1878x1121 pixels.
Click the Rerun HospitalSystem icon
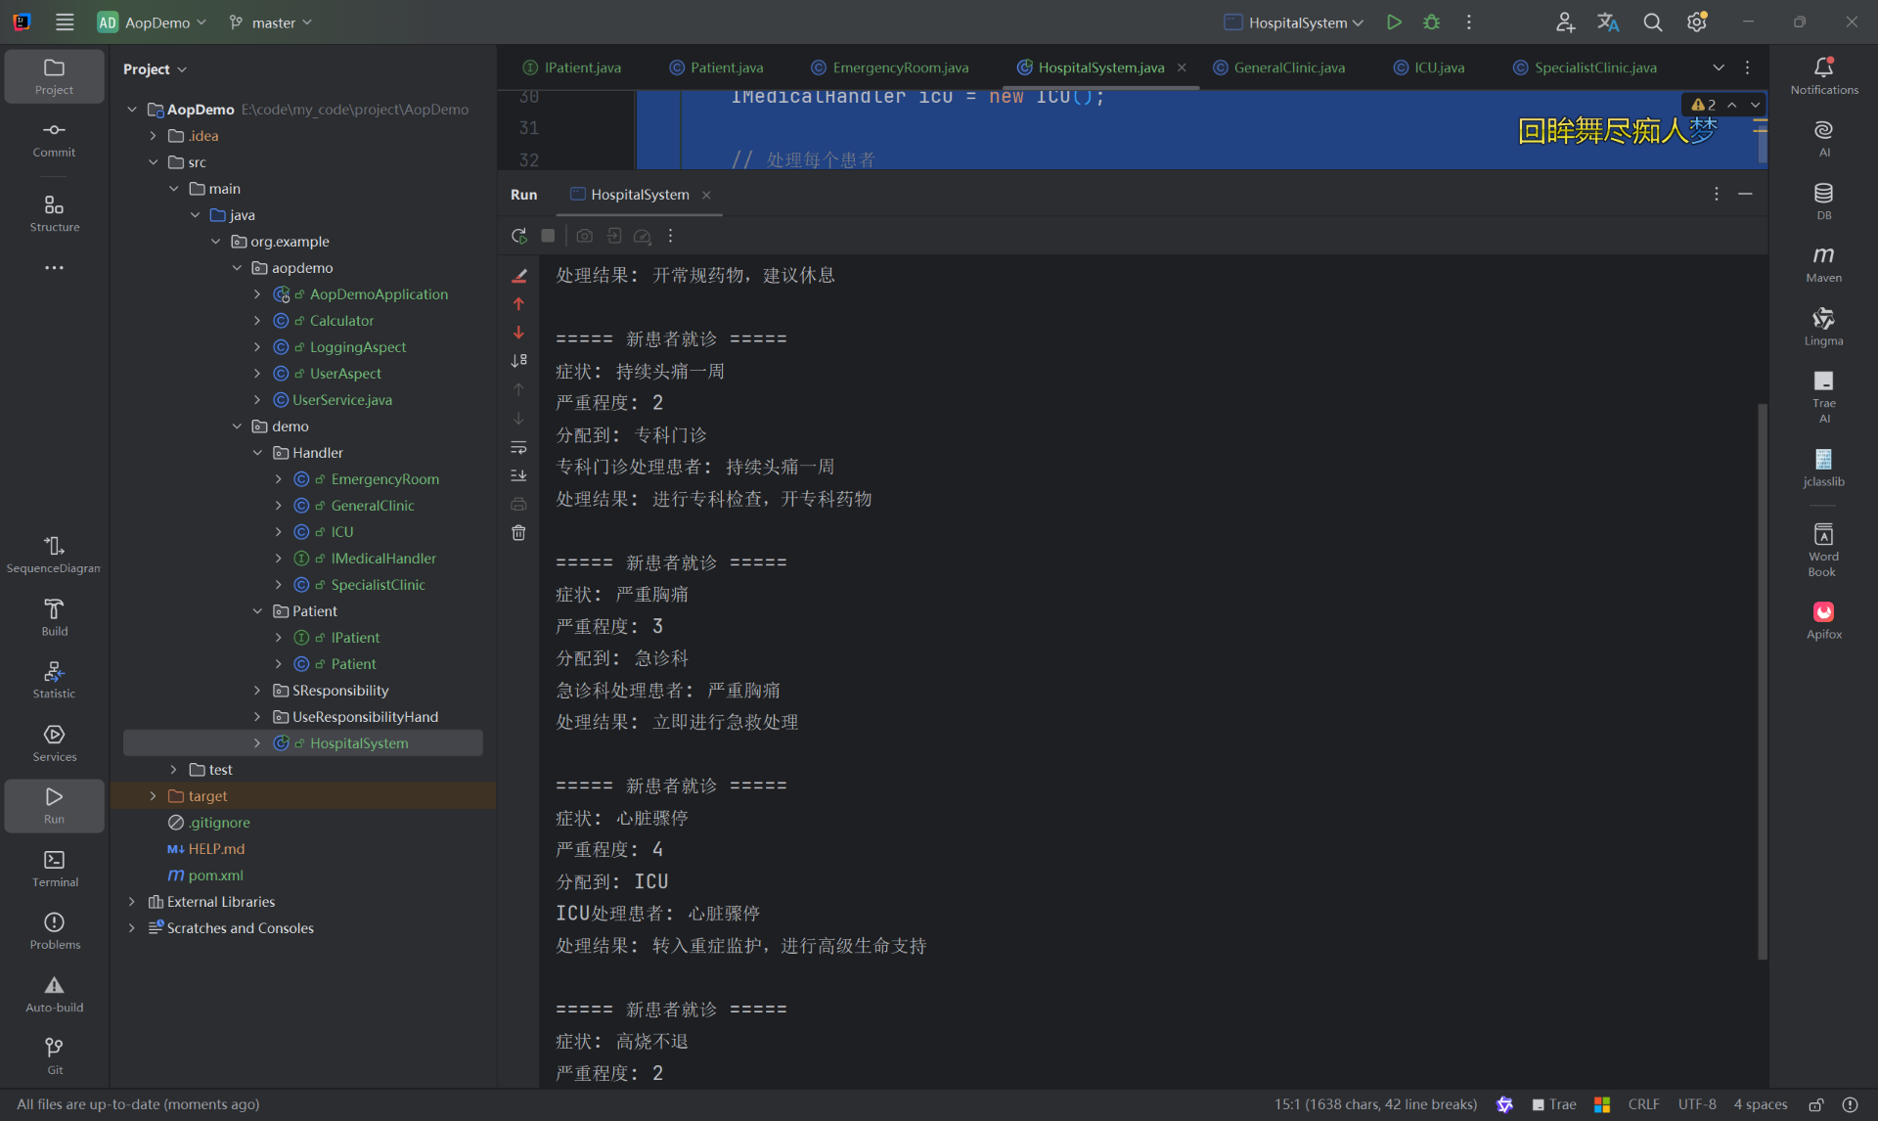[518, 236]
